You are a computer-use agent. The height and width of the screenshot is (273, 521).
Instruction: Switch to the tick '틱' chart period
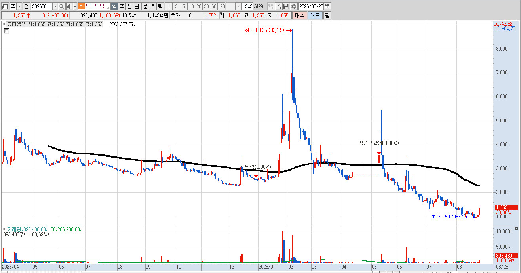pos(160,6)
